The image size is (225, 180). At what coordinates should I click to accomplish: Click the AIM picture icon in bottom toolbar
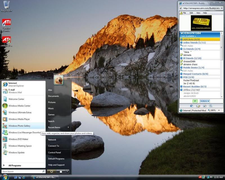pos(204,106)
